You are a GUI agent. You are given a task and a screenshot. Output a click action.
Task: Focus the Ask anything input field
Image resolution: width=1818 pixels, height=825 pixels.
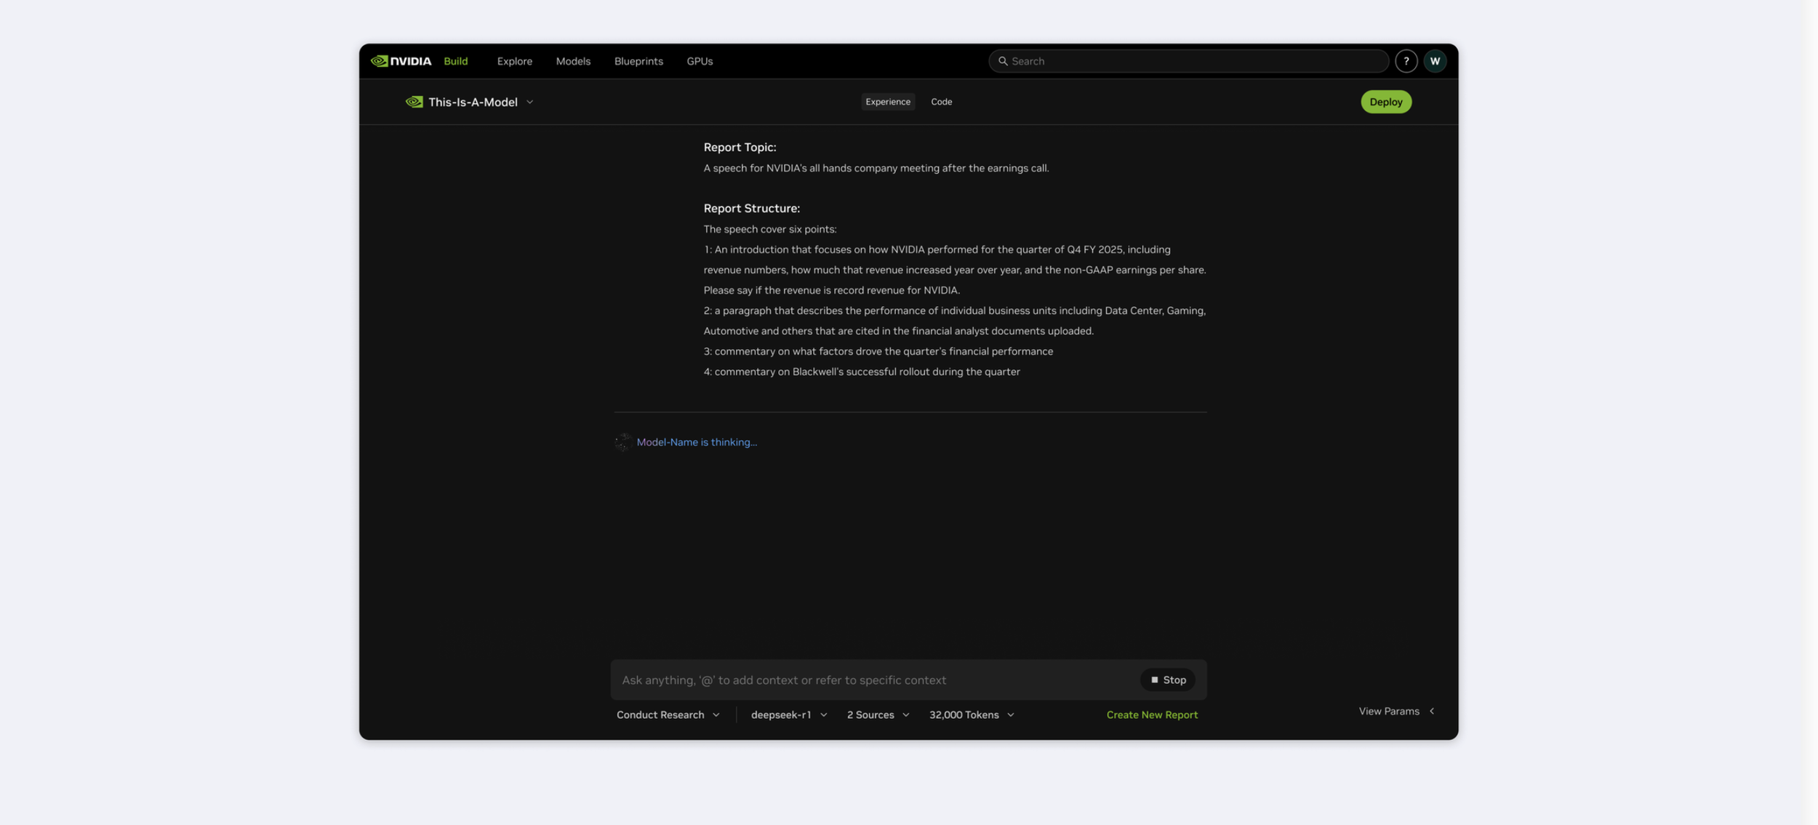pyautogui.click(x=873, y=680)
